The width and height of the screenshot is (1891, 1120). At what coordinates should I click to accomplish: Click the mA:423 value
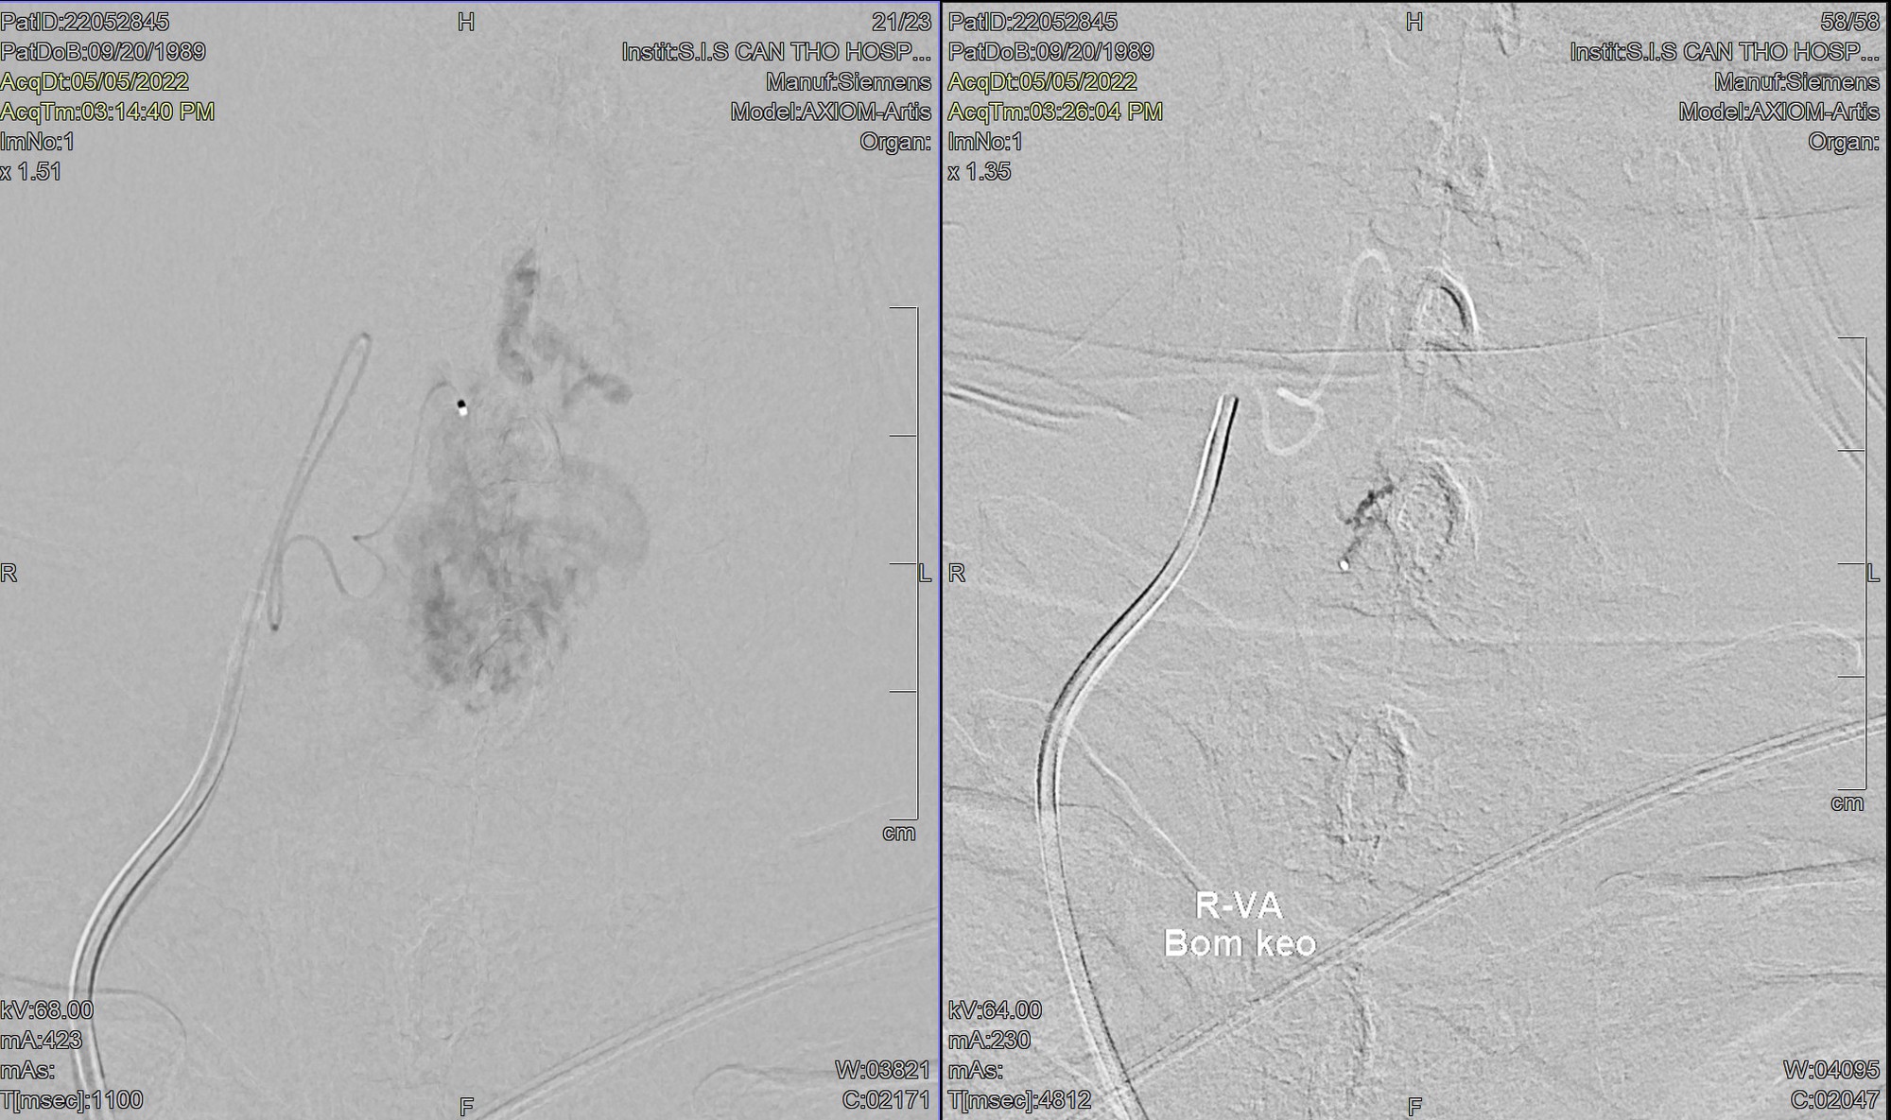[42, 1040]
